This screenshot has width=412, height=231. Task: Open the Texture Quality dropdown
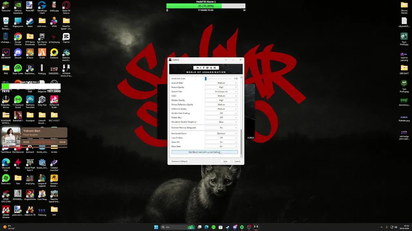[221, 87]
